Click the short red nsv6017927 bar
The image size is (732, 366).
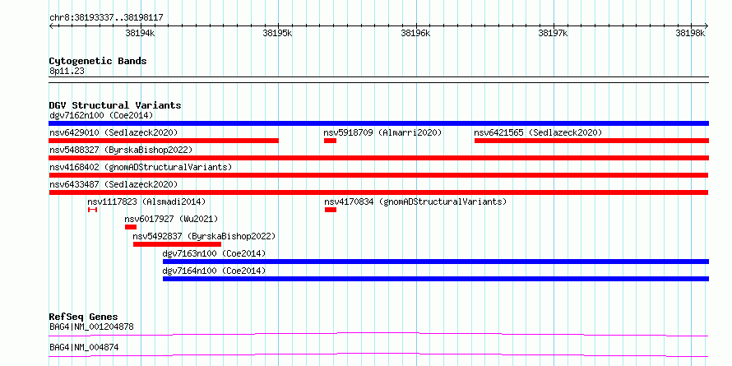[x=131, y=227]
